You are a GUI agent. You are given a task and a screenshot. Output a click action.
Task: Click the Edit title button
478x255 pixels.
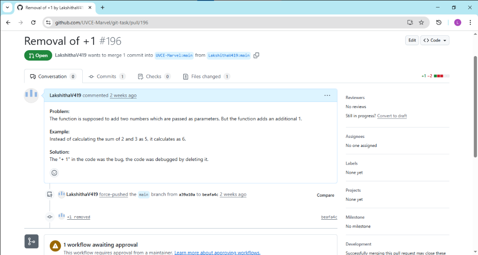pyautogui.click(x=412, y=40)
